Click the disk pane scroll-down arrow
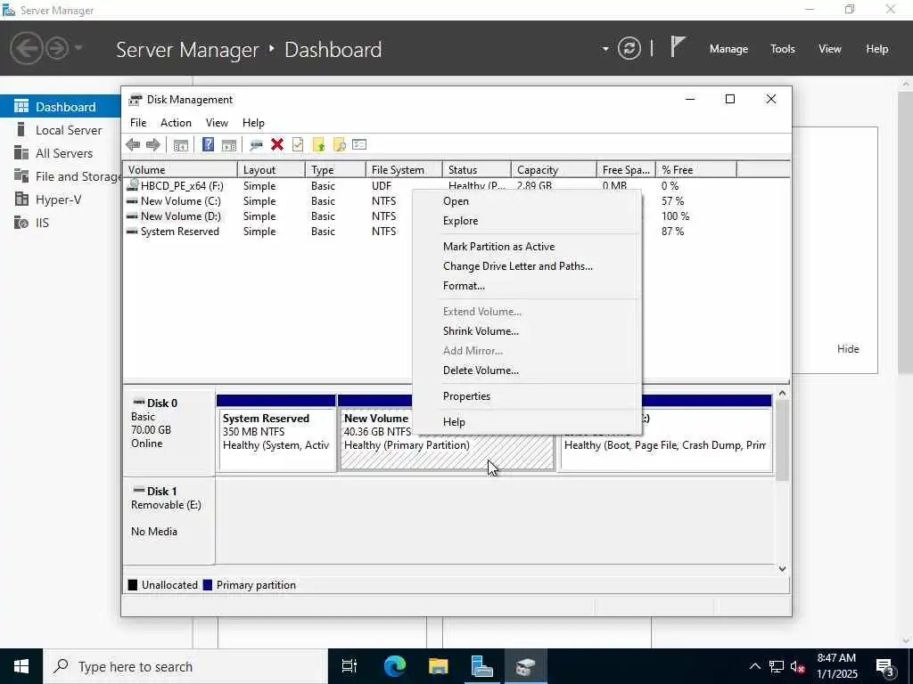913x684 pixels. tap(782, 569)
